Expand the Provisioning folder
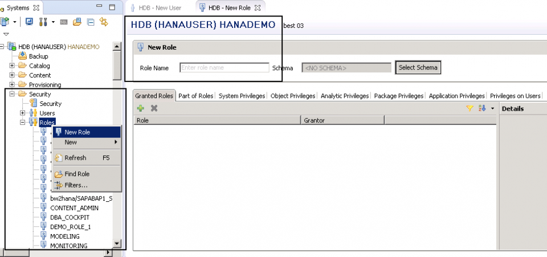This screenshot has height=257, width=547. [x=12, y=84]
